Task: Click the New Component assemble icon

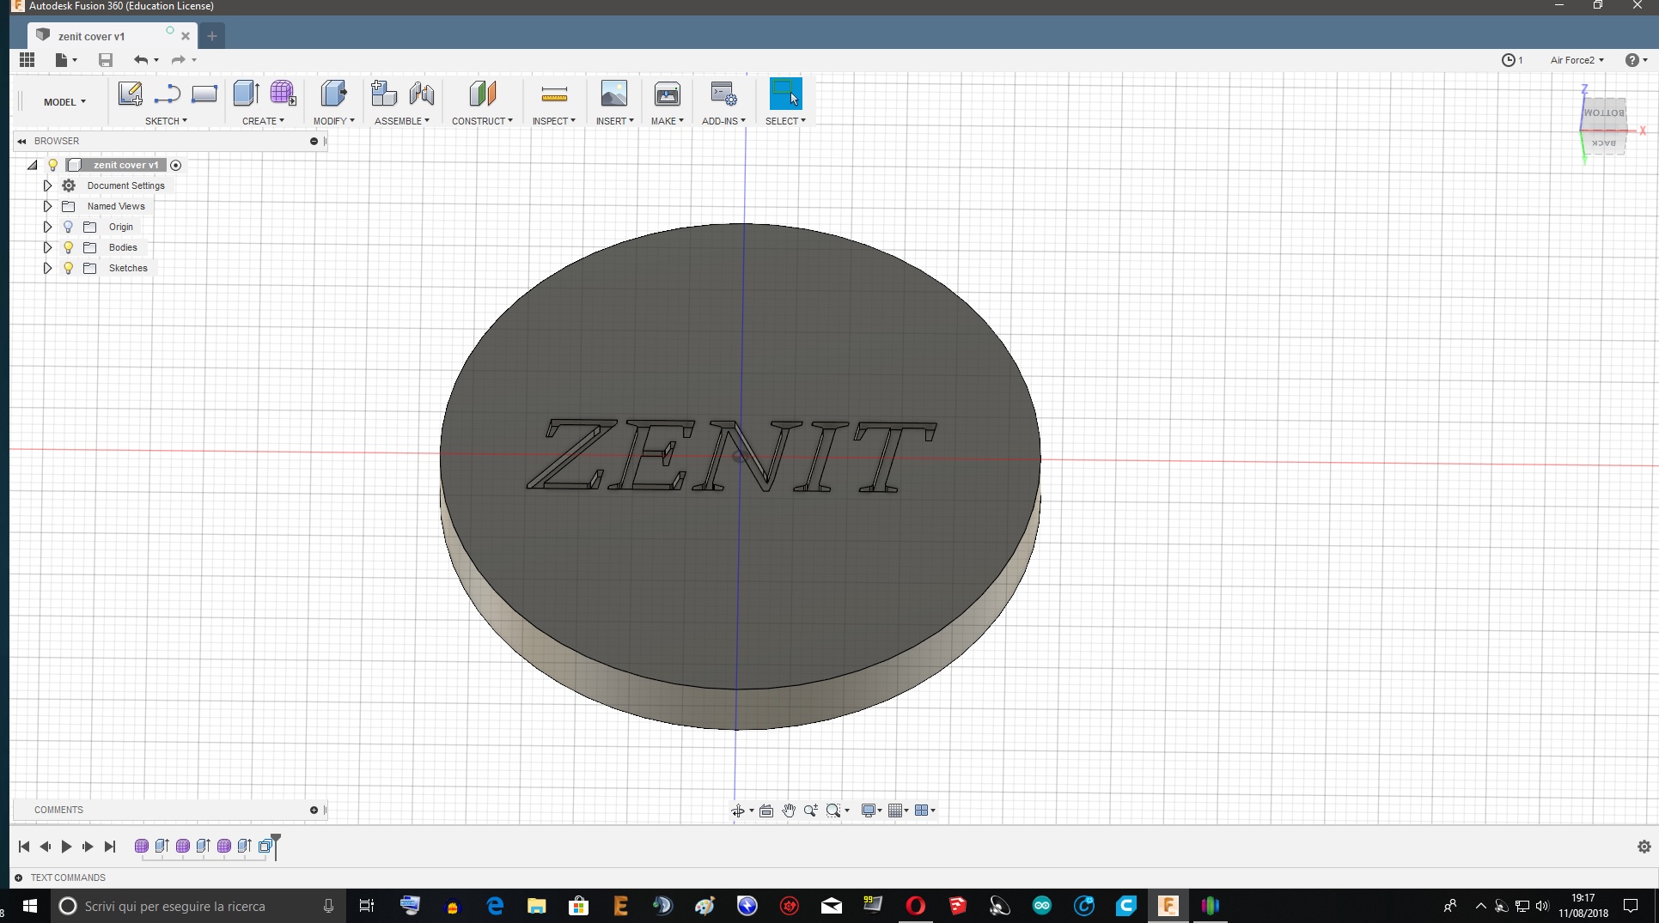Action: pos(383,94)
